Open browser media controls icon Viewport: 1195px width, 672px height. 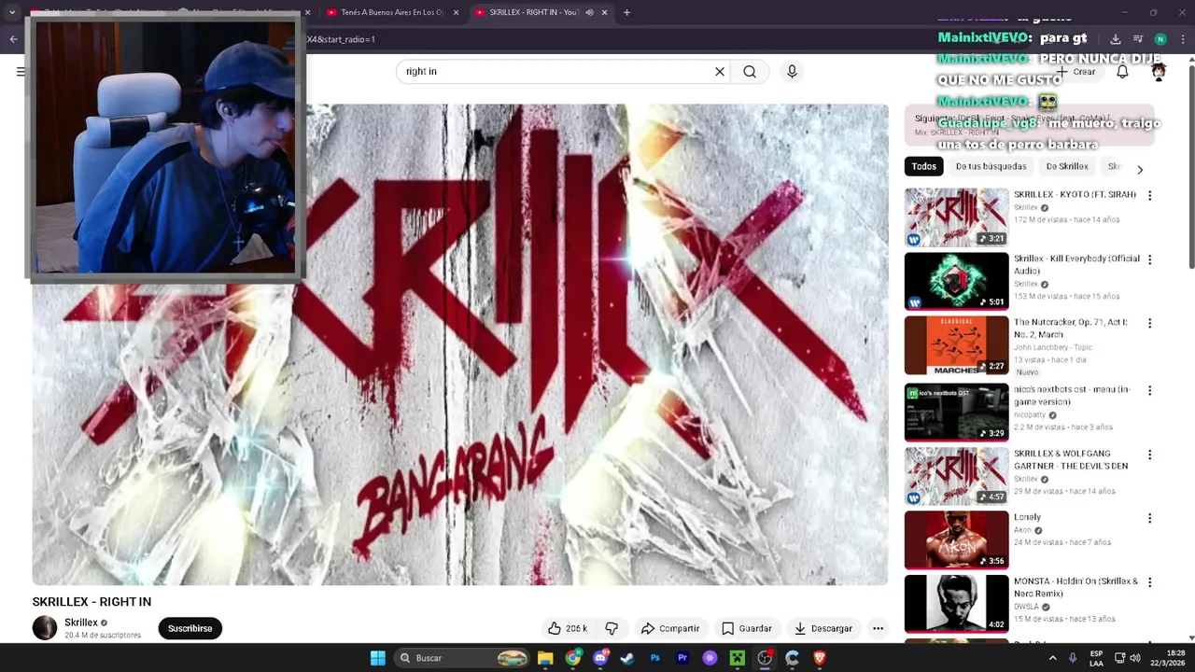click(x=1138, y=39)
